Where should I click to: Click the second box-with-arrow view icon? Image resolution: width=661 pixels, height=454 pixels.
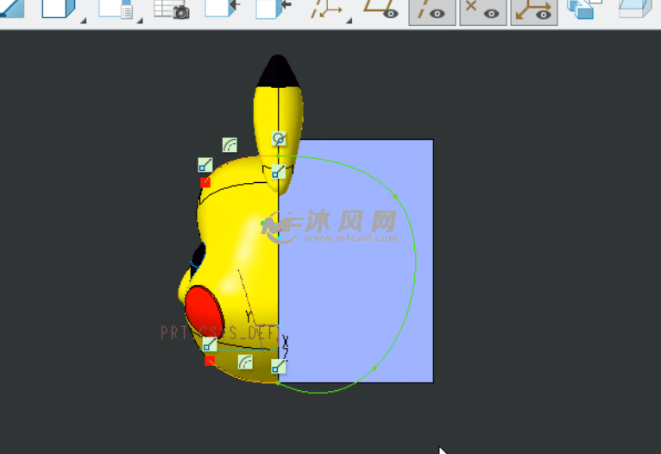pos(274,9)
